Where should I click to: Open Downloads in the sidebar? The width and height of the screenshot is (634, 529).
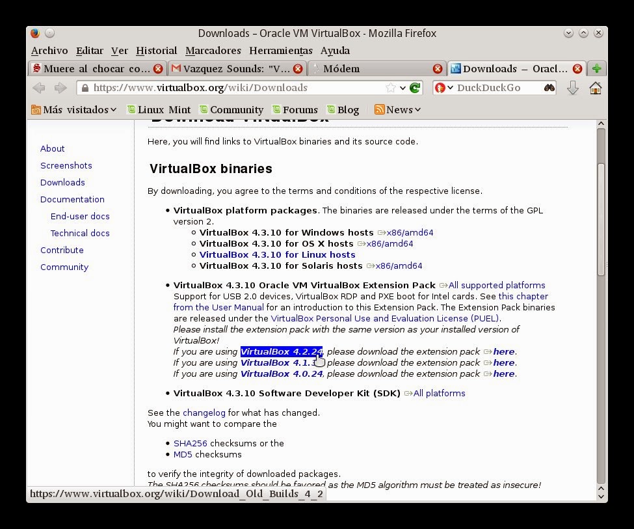click(62, 183)
